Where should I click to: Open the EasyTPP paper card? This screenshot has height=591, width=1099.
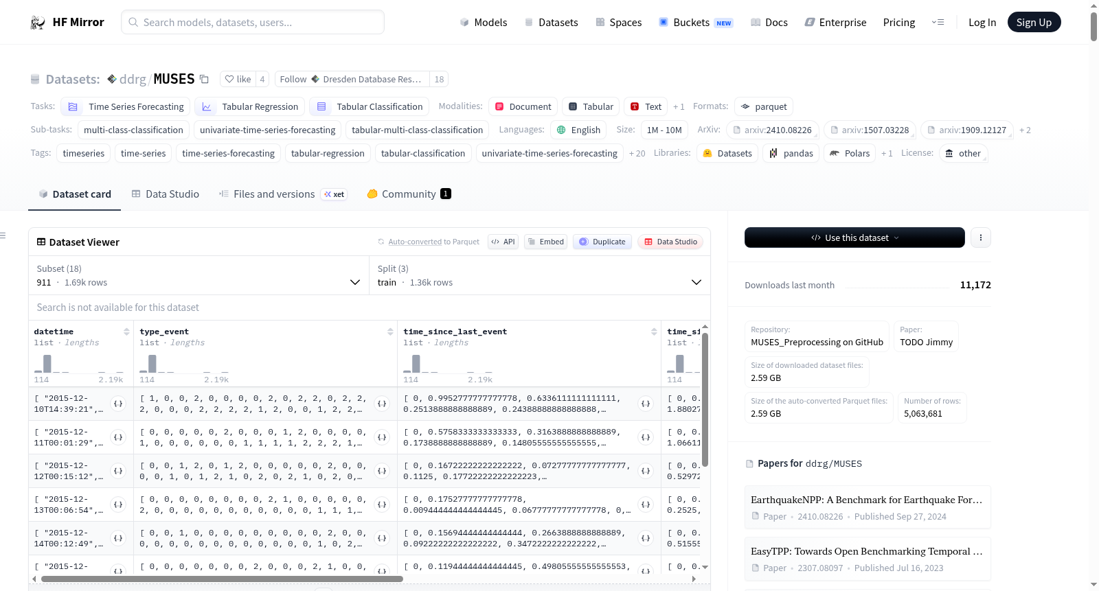[x=868, y=559]
